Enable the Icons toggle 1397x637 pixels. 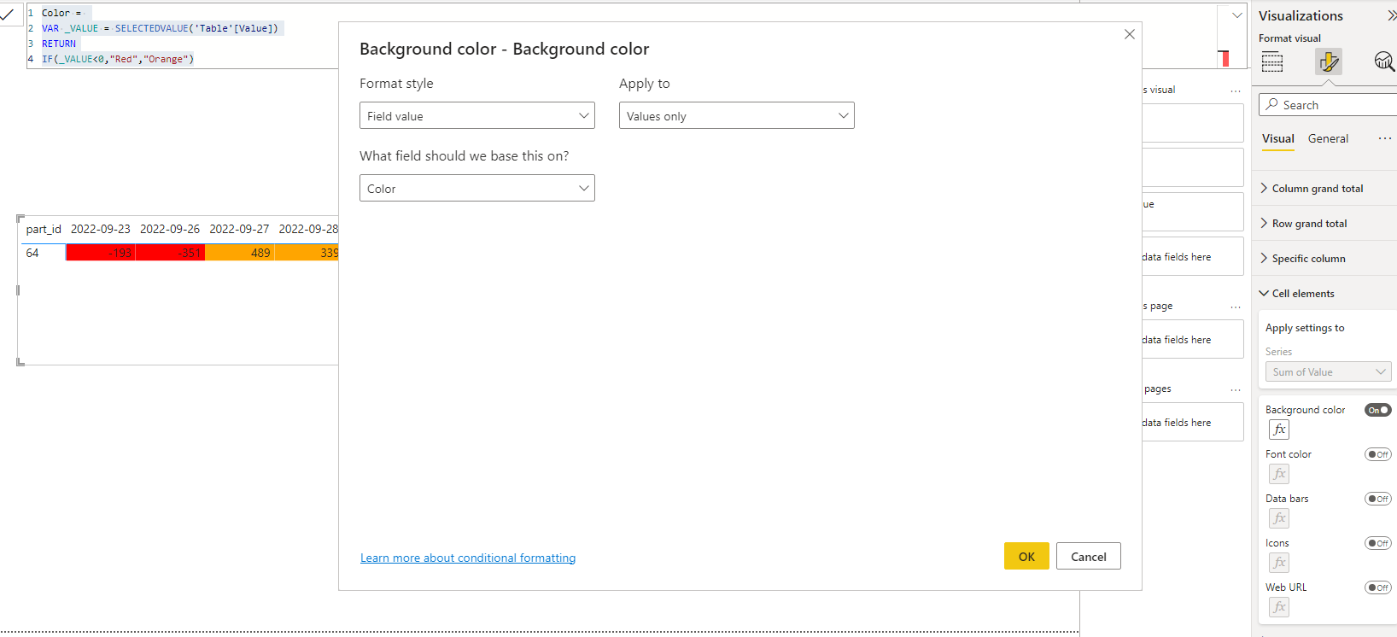[x=1378, y=543]
